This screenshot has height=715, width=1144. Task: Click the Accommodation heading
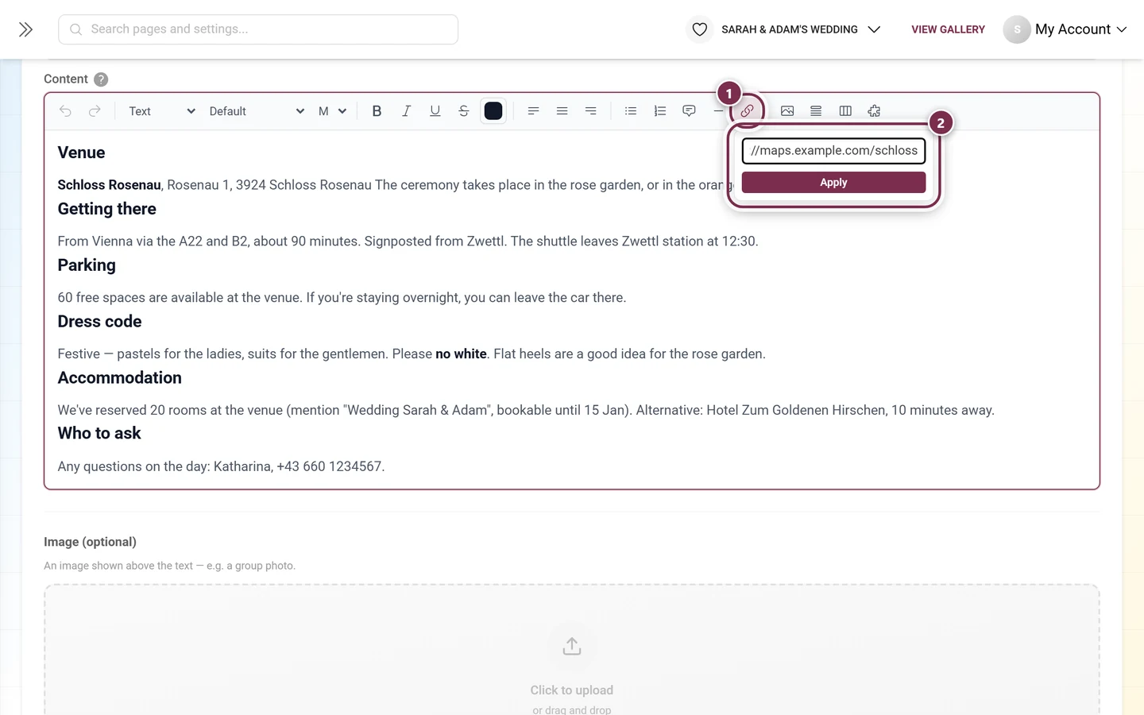[x=119, y=378]
